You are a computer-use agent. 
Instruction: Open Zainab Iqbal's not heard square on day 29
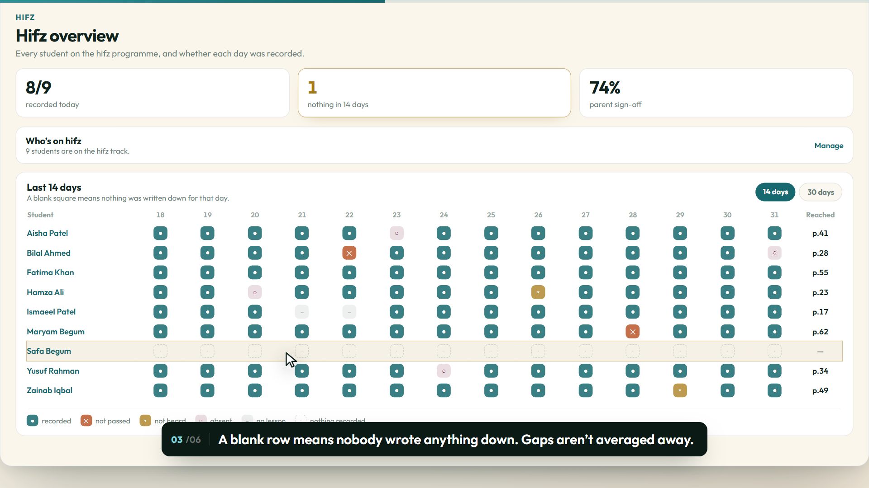[x=680, y=390]
